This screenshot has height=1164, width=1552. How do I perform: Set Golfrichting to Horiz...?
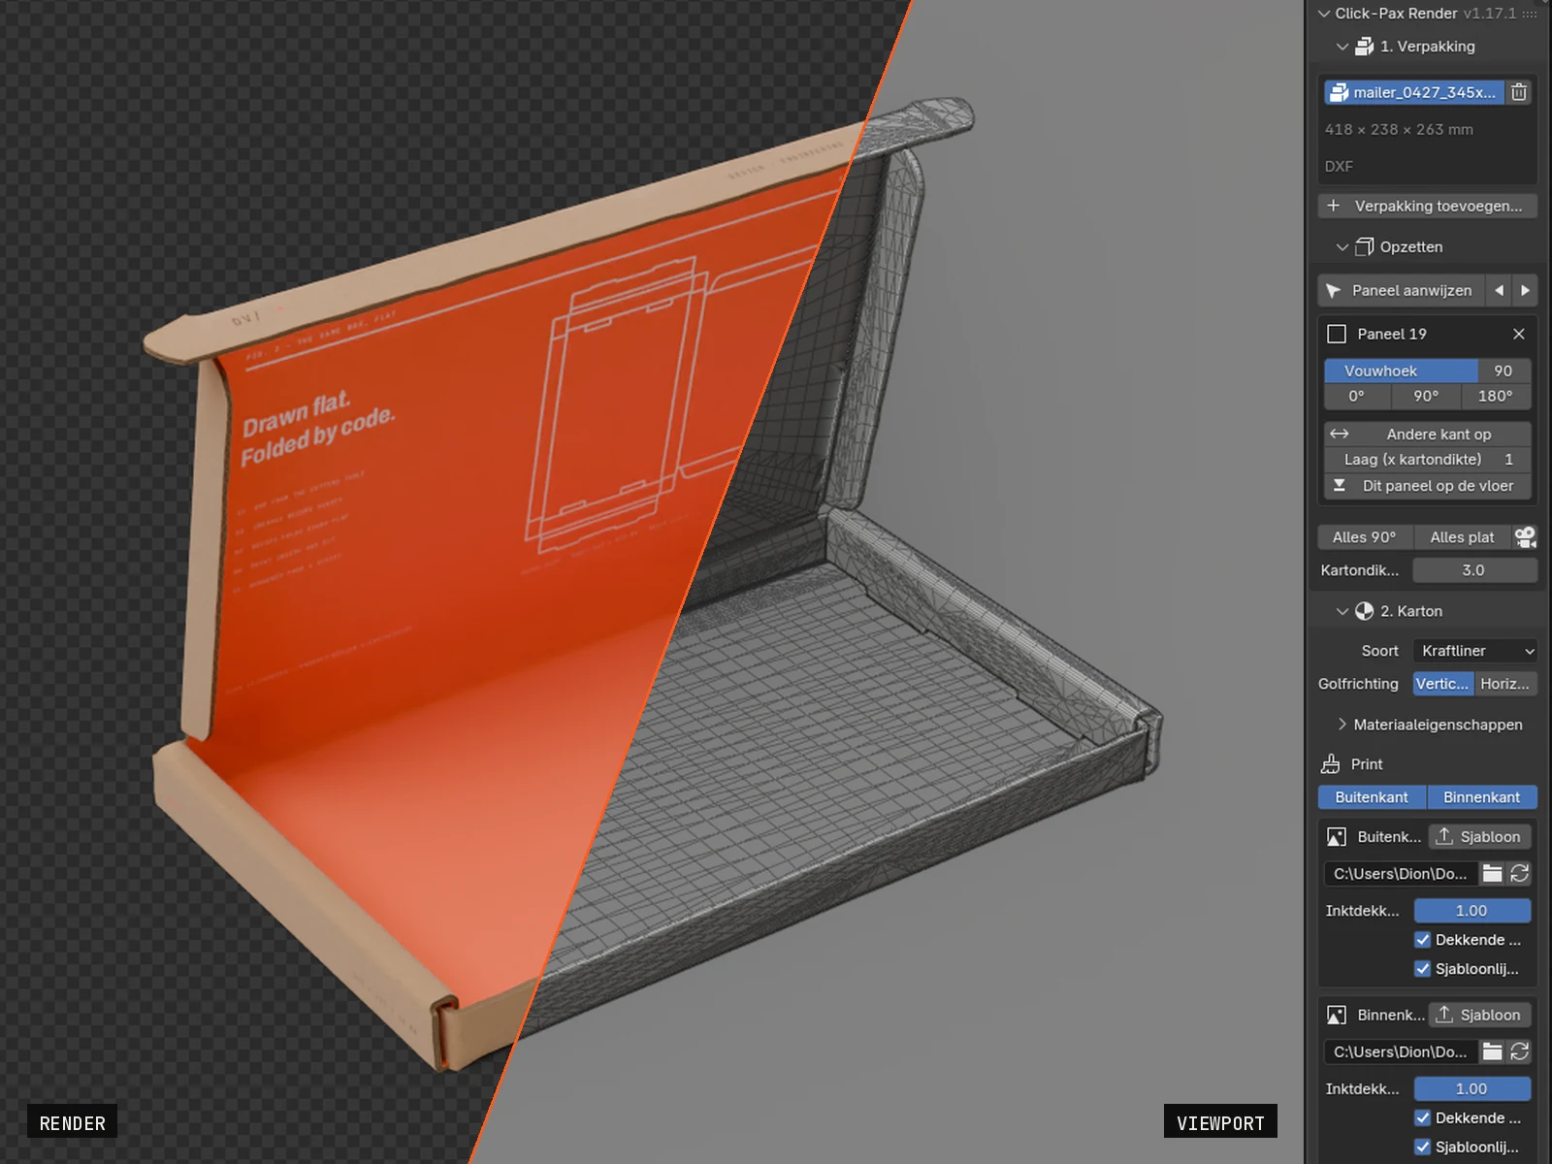(1505, 684)
